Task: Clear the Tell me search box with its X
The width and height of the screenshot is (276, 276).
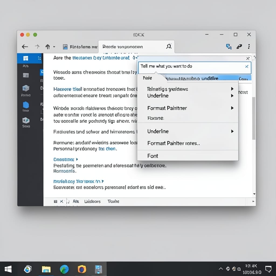Action: pyautogui.click(x=247, y=66)
